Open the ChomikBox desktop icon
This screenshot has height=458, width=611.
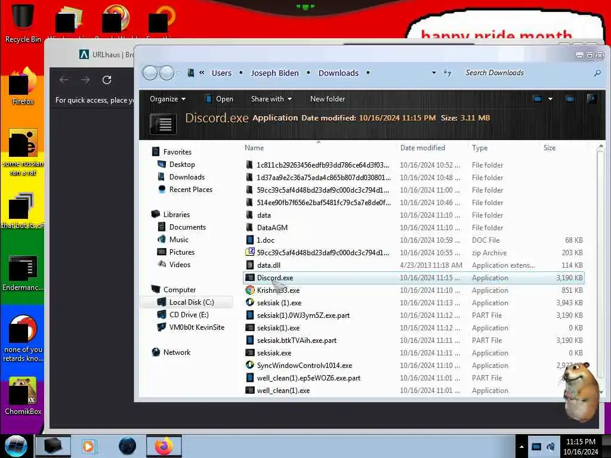(23, 396)
